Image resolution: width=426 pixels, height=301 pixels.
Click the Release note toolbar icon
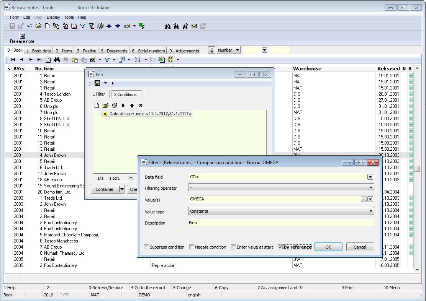pos(22,36)
